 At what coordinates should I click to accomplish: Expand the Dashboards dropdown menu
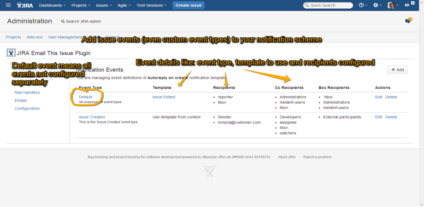coord(52,5)
